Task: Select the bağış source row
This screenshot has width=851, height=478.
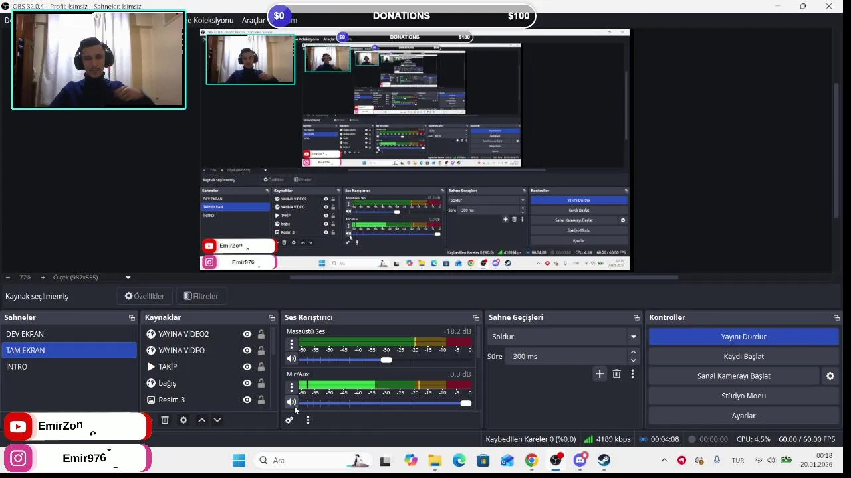Action: pos(207,383)
